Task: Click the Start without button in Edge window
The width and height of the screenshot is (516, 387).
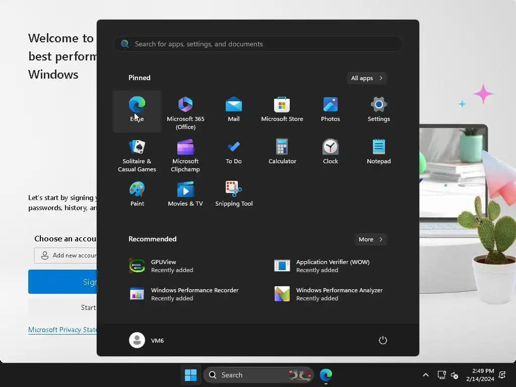Action: click(x=62, y=307)
